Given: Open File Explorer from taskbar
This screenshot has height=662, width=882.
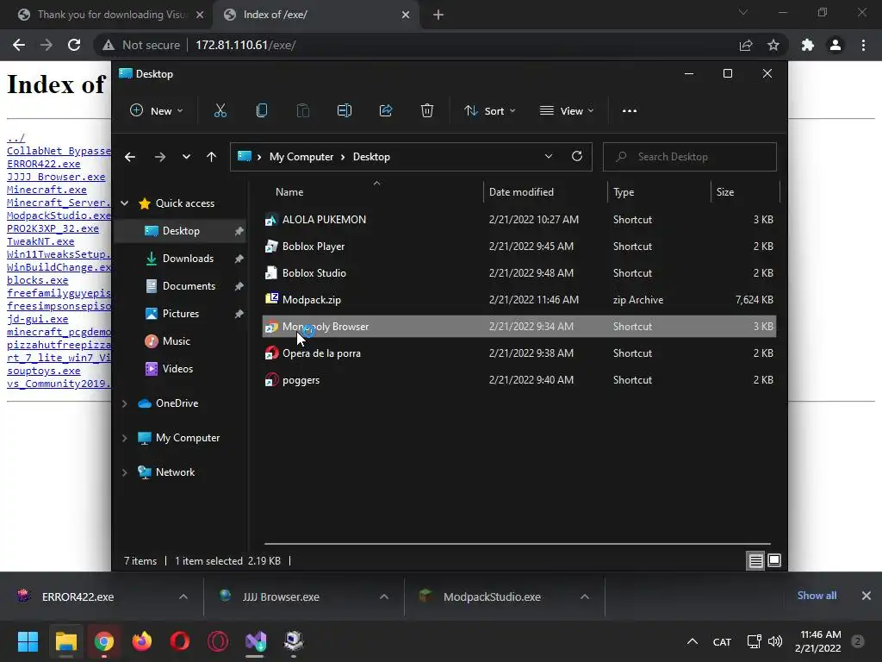Looking at the screenshot, I should pos(65,641).
